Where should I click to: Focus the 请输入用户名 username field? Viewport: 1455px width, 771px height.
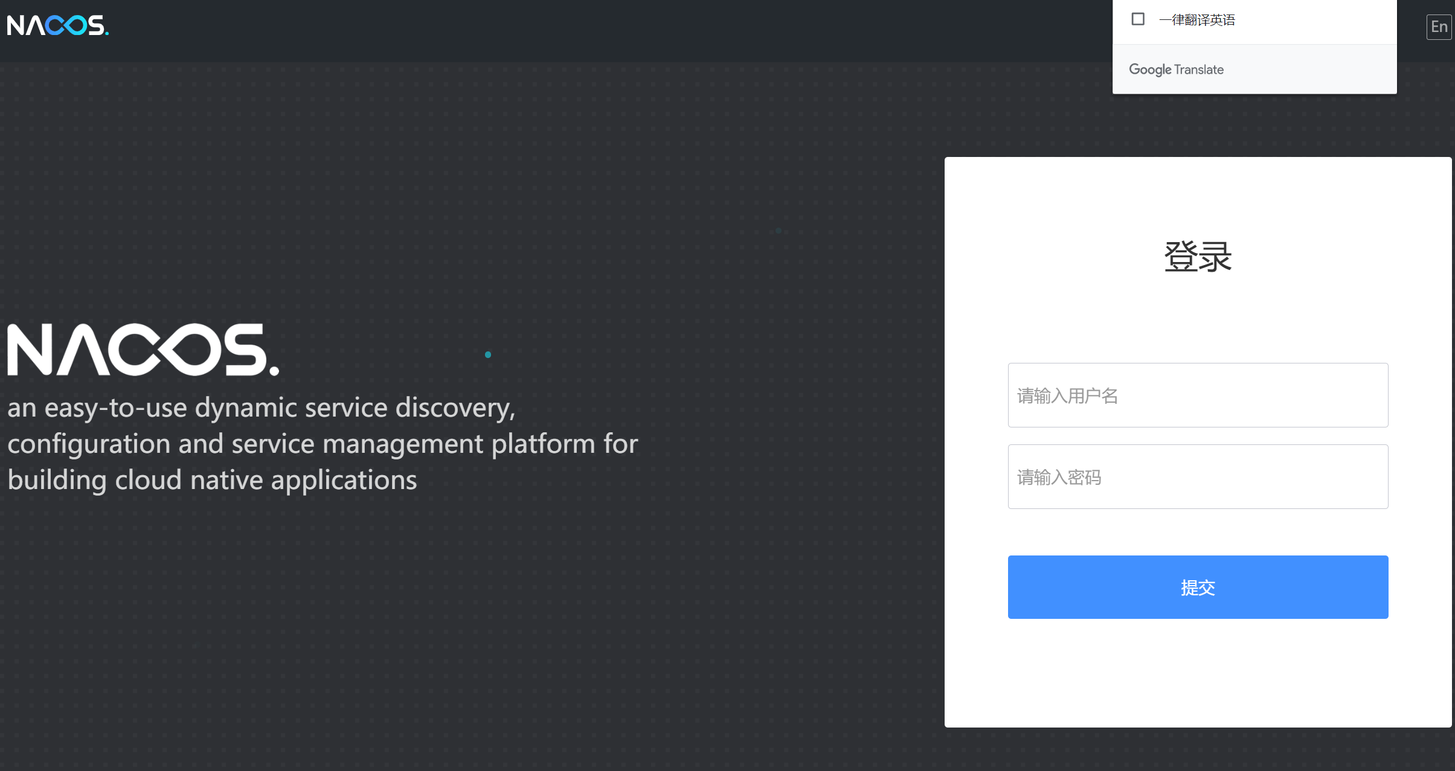point(1197,395)
